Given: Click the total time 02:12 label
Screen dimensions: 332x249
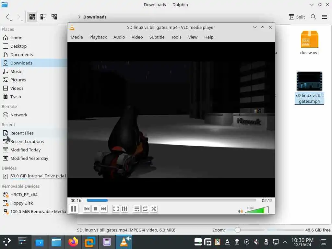Looking at the screenshot, I should coord(267,200).
